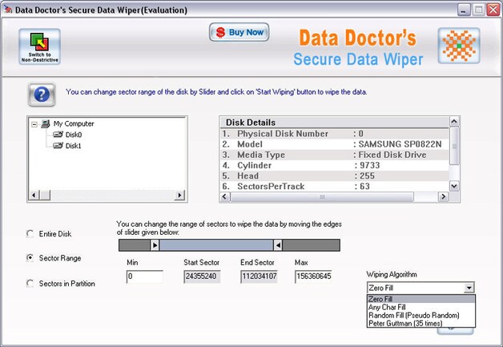Open help via the question mark icon

pos(42,95)
